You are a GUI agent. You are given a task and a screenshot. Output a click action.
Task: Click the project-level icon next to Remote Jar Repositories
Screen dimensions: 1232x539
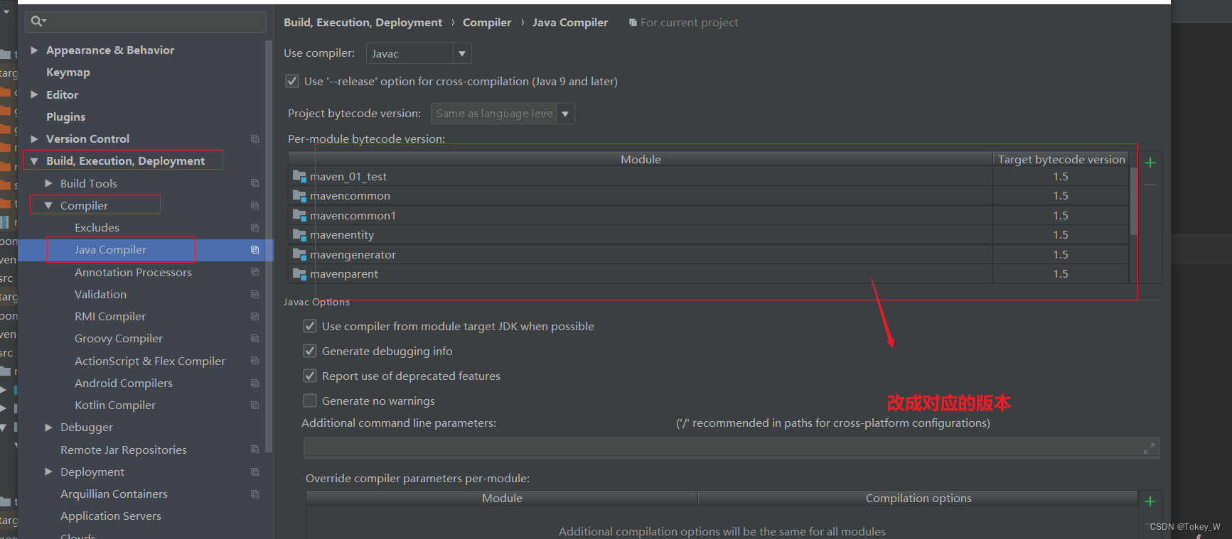255,450
